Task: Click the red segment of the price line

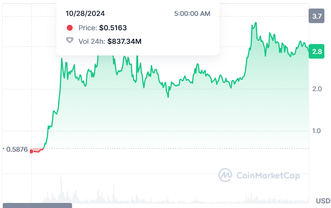Action: (x=37, y=151)
